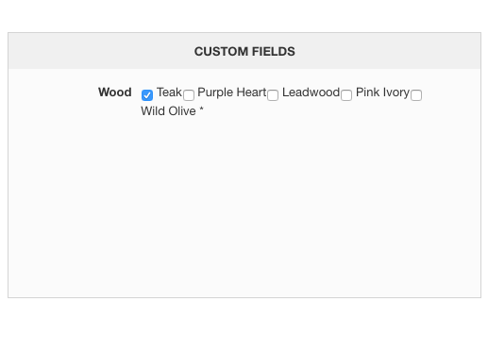The height and width of the screenshot is (352, 488).
Task: Select the Wild Olive checkbox
Action: pyautogui.click(x=416, y=95)
